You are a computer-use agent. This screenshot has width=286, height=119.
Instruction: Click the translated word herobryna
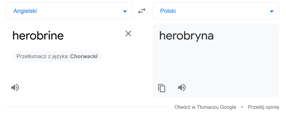186,36
